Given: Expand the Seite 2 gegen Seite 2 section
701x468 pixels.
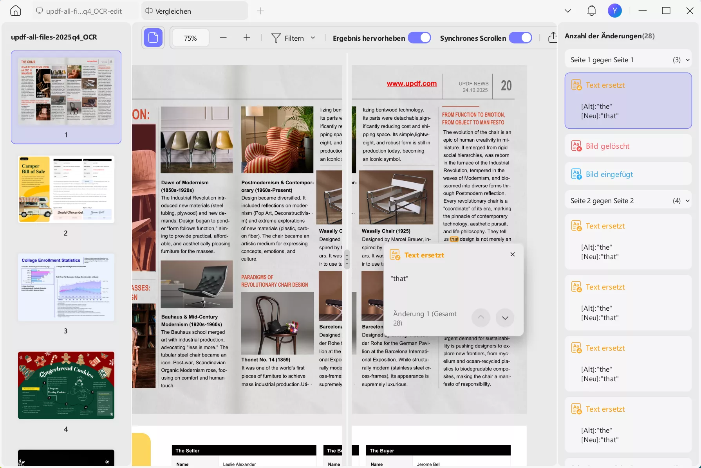Looking at the screenshot, I should point(688,200).
